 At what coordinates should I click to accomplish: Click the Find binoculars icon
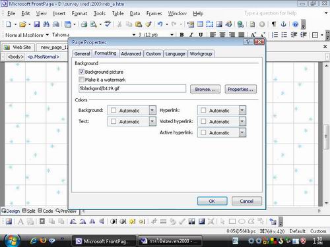pyautogui.click(x=46, y=24)
